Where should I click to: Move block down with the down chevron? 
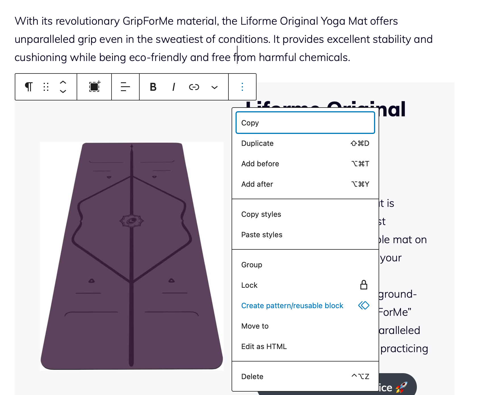point(63,91)
